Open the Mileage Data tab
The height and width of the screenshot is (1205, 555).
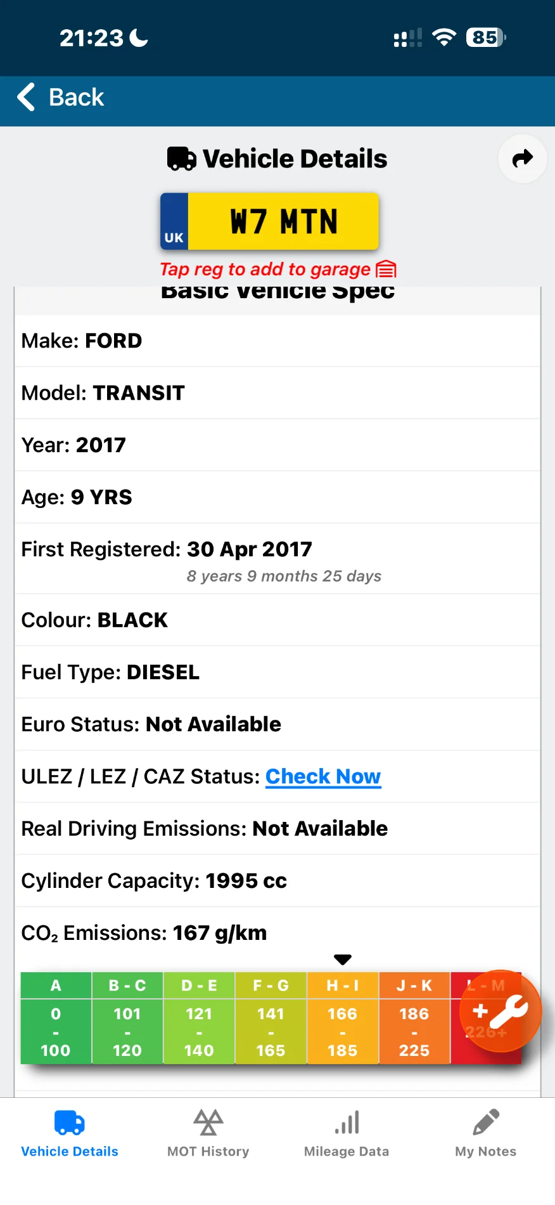pyautogui.click(x=347, y=1133)
